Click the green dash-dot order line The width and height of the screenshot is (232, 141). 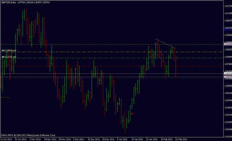tap(112, 58)
